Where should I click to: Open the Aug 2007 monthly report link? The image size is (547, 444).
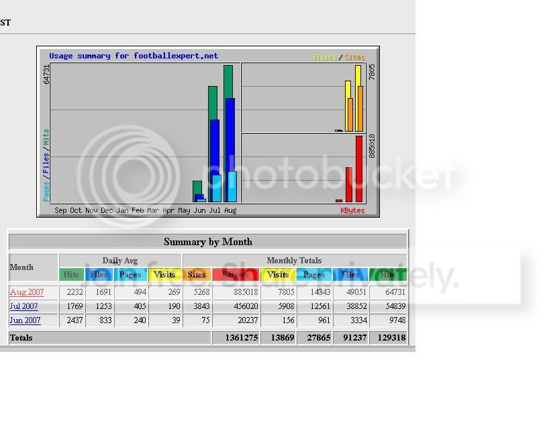coord(27,292)
